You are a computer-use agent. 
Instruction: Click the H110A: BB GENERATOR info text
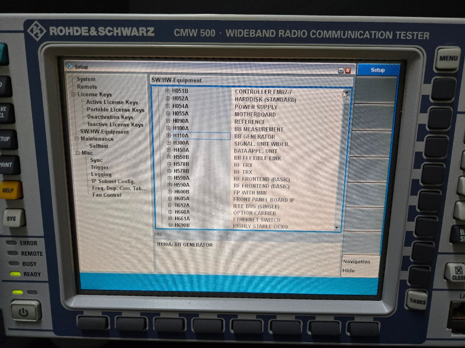tap(184, 245)
